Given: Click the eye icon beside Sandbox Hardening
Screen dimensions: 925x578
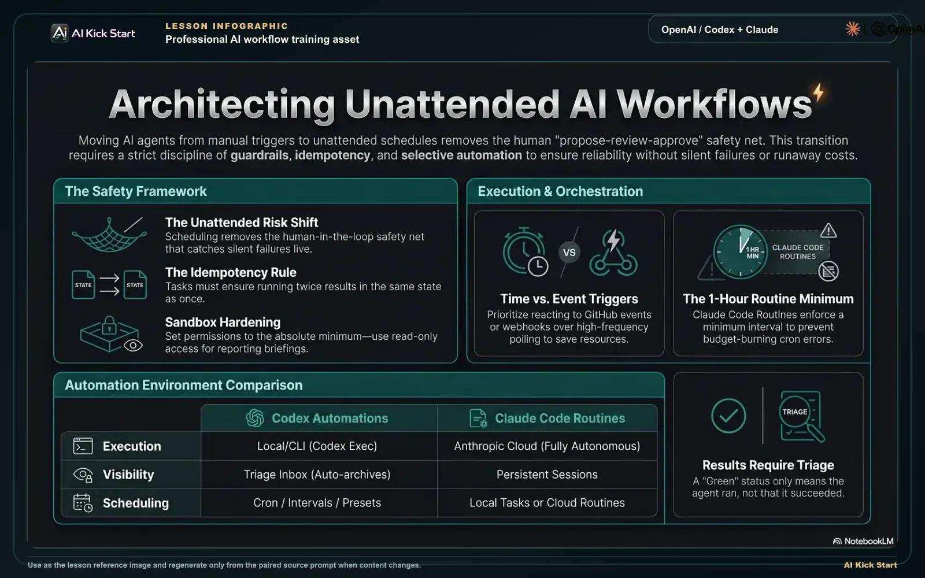Looking at the screenshot, I should (x=133, y=346).
